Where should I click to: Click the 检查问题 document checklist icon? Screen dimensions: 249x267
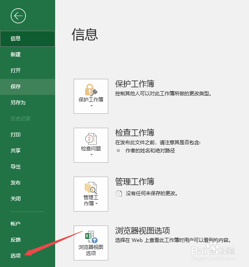tap(91, 139)
